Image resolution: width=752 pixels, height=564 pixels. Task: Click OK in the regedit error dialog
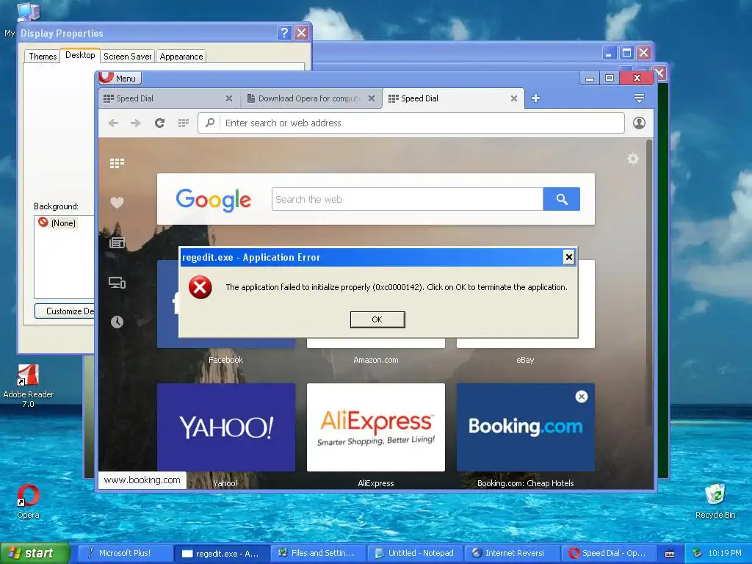tap(377, 319)
